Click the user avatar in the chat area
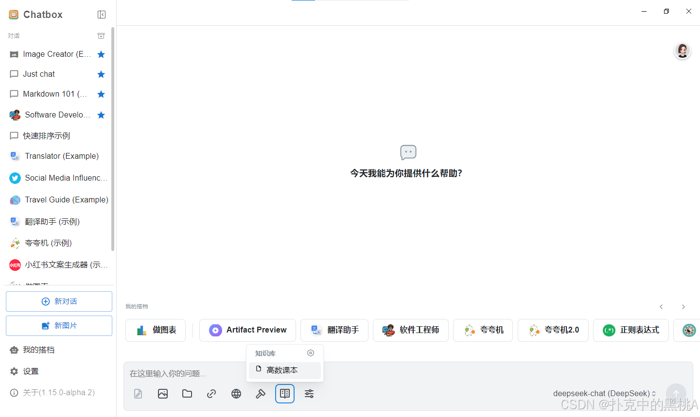Viewport: 700px width, 417px height. pyautogui.click(x=682, y=51)
